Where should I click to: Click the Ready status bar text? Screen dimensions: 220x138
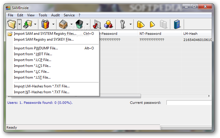pos(12,127)
